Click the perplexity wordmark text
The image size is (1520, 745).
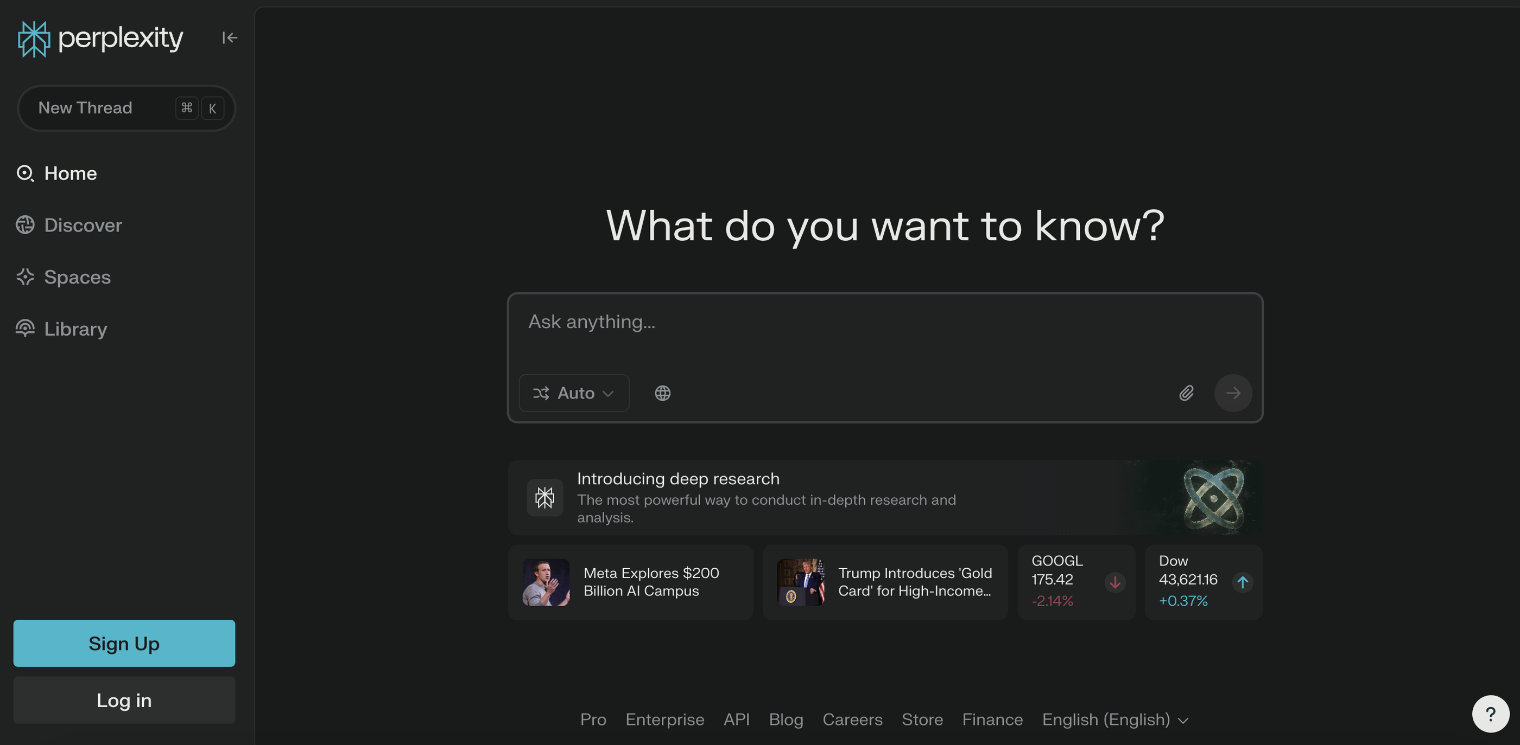121,38
